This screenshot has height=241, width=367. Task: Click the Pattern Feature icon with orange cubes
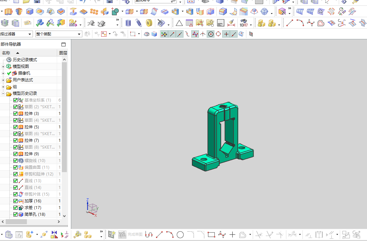click(x=94, y=11)
